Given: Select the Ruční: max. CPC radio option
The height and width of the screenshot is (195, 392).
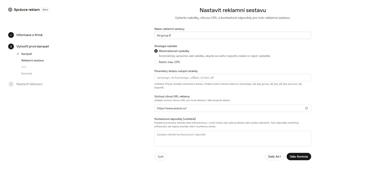Looking at the screenshot, I should pyautogui.click(x=156, y=62).
